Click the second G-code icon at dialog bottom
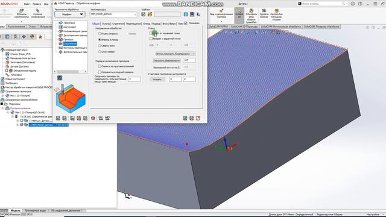 tap(107, 118)
